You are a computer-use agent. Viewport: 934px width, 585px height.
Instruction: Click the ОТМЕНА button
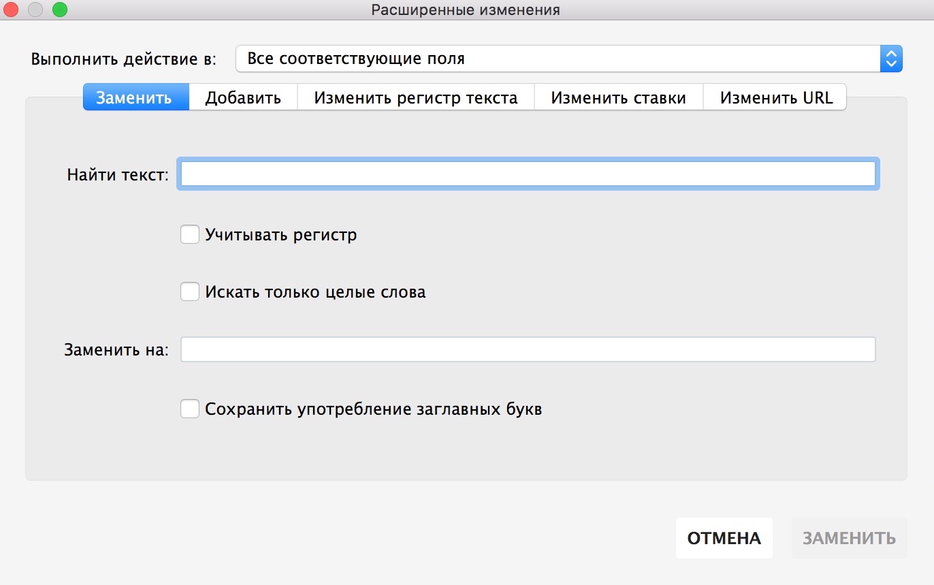[x=724, y=538]
